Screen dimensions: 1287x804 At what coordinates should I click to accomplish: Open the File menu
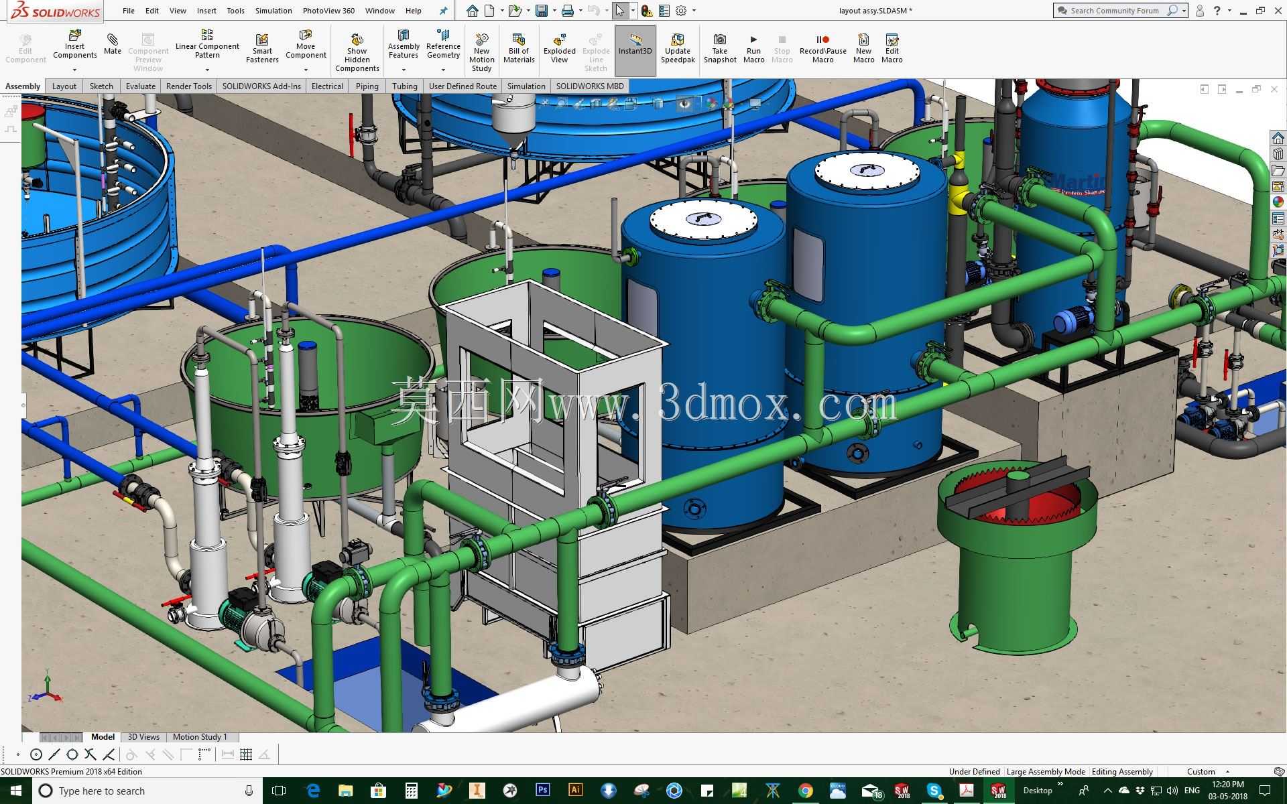click(129, 11)
